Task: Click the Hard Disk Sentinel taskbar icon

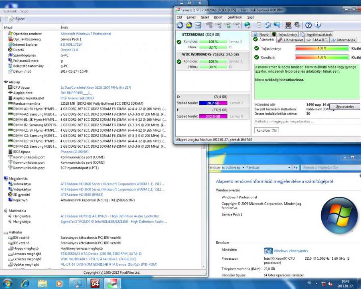Action: [x=112, y=283]
